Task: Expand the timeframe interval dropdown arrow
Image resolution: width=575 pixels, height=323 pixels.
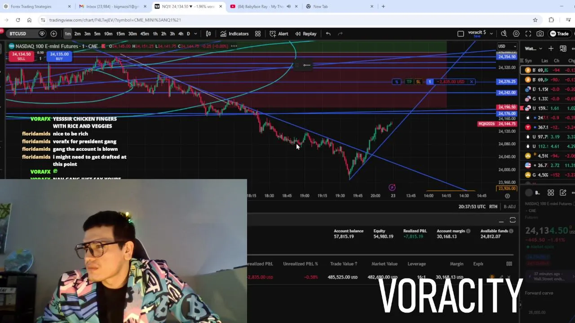Action: (x=195, y=34)
